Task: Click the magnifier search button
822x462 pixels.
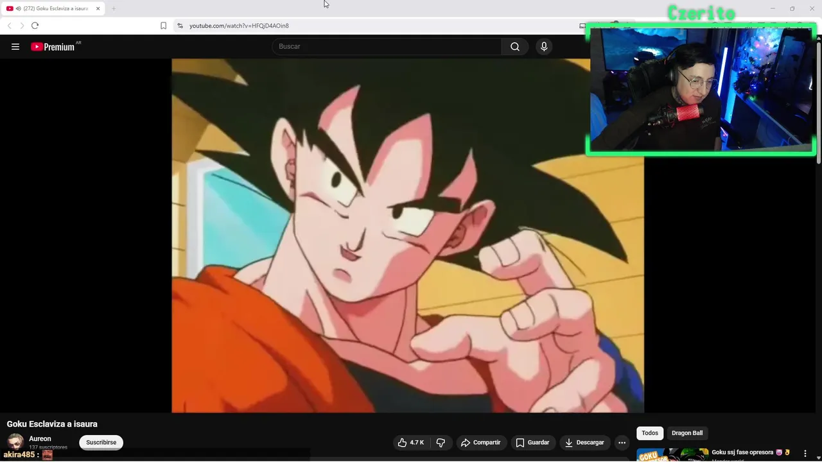Action: point(515,46)
